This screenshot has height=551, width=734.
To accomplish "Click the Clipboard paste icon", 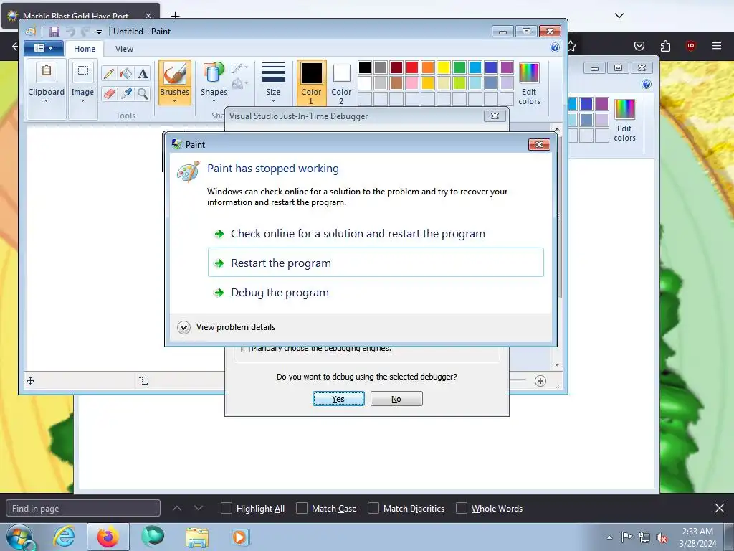I will pyautogui.click(x=47, y=72).
